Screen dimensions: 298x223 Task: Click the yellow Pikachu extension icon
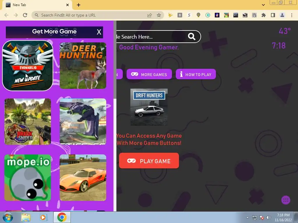tap(170, 15)
